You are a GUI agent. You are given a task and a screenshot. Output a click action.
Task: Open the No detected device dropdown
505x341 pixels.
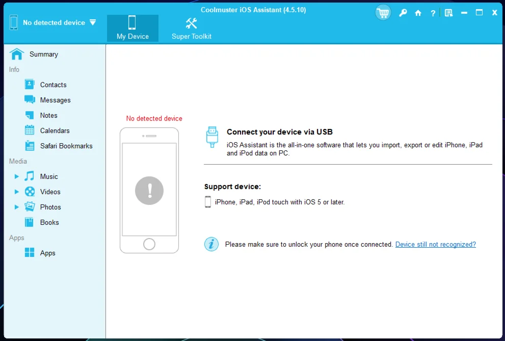point(92,22)
